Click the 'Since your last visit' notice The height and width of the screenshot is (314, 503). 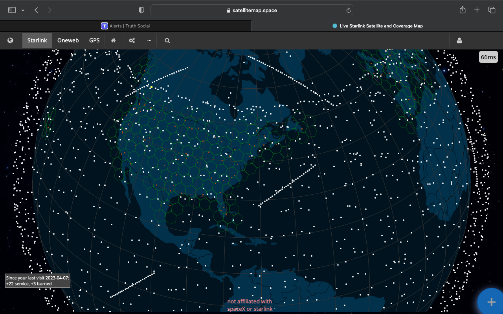(x=38, y=281)
